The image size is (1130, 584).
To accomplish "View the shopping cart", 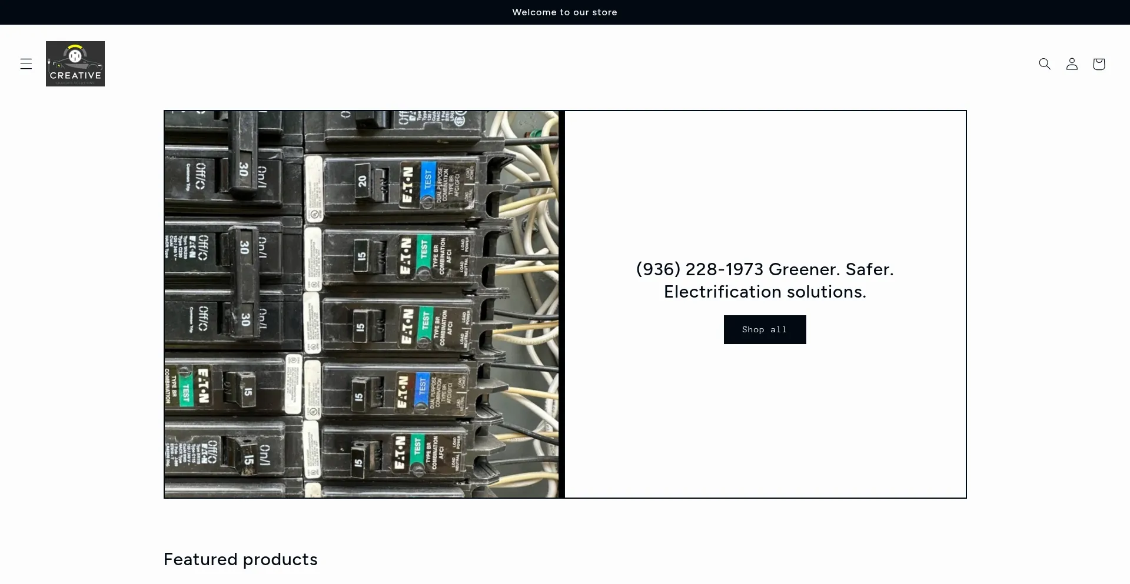I will coord(1099,64).
